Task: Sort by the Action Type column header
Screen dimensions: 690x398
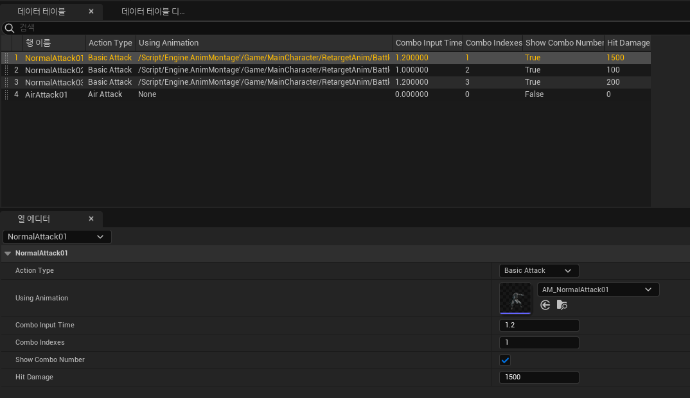Action: pos(111,42)
